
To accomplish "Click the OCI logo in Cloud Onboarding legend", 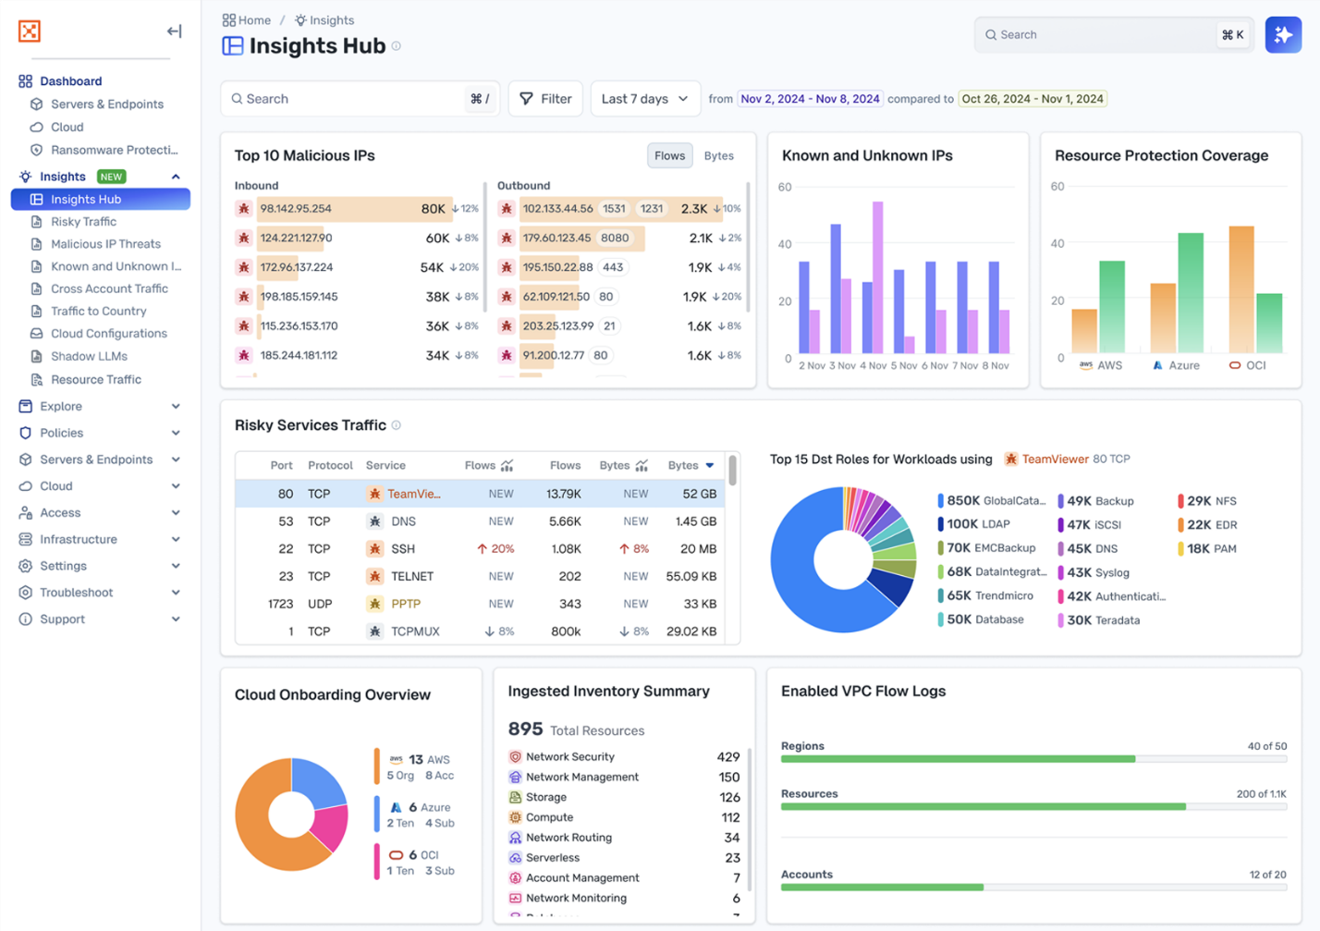I will tap(396, 855).
